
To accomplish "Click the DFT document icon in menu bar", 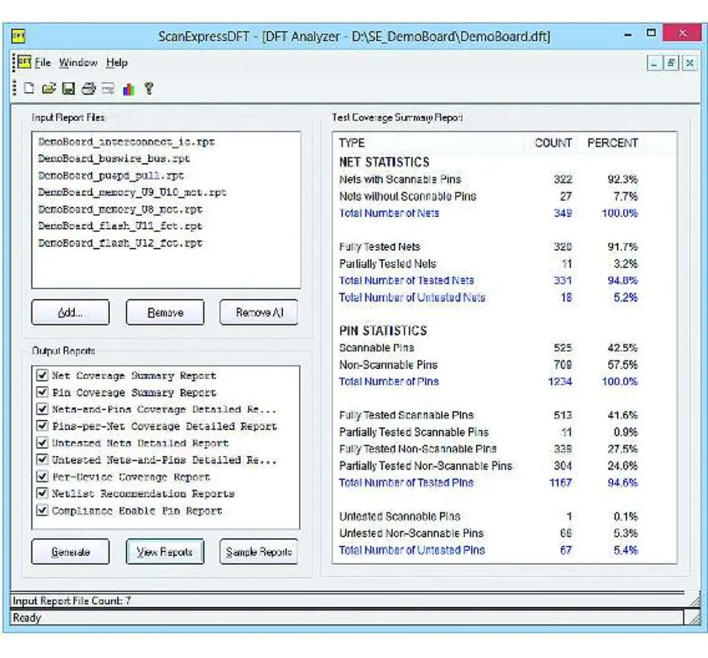I will coord(24,62).
